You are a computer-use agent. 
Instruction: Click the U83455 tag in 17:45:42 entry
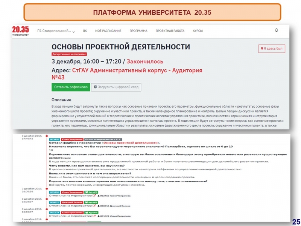click(x=55, y=139)
